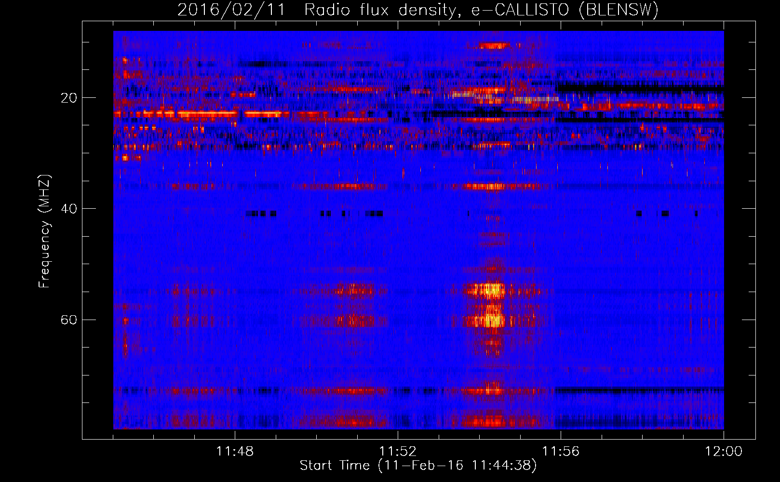Click the "Start Time (11-Feb-16 11:44:38)" axis label
This screenshot has height=482, width=780.
tap(418, 466)
